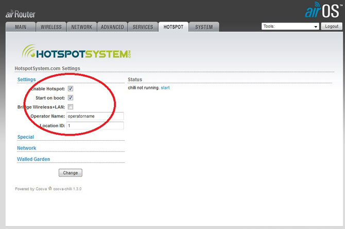Click 'HotspotSystem.com Settings' heading
Image resolution: width=345 pixels, height=229 pixels.
pyautogui.click(x=47, y=68)
